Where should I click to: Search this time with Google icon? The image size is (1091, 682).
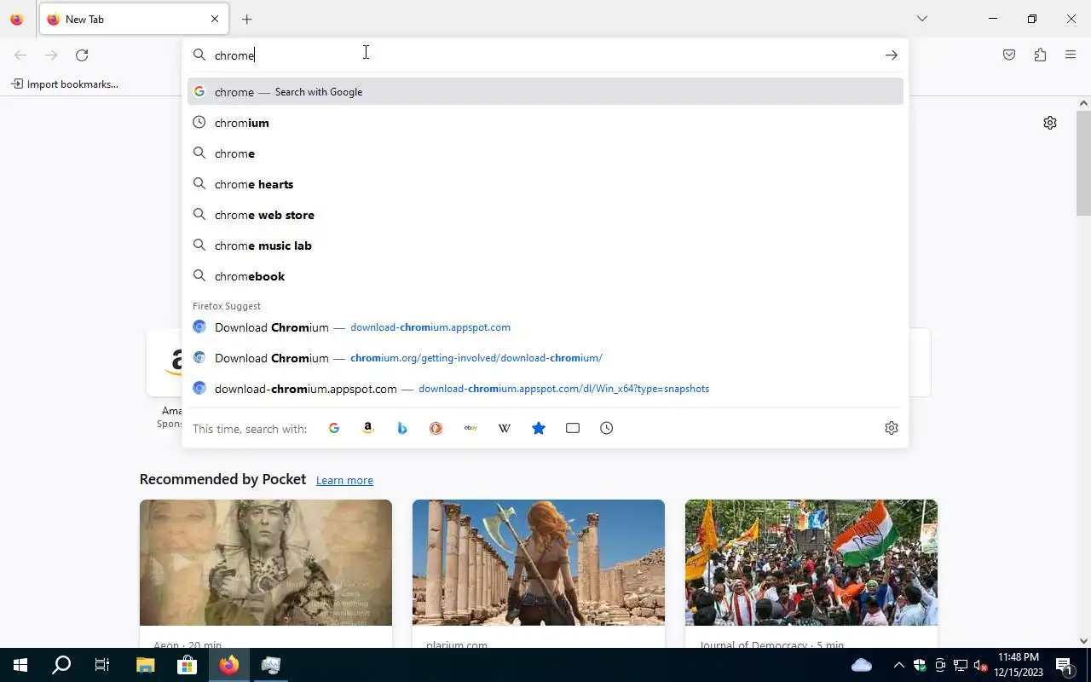click(x=334, y=428)
